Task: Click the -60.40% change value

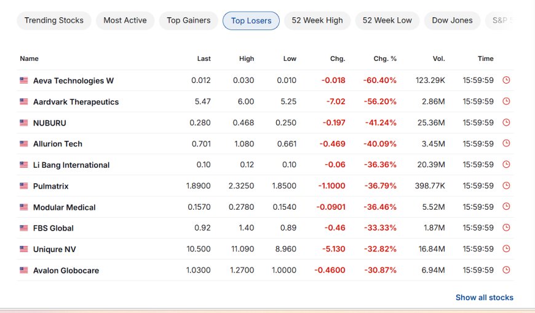Action: coord(380,81)
